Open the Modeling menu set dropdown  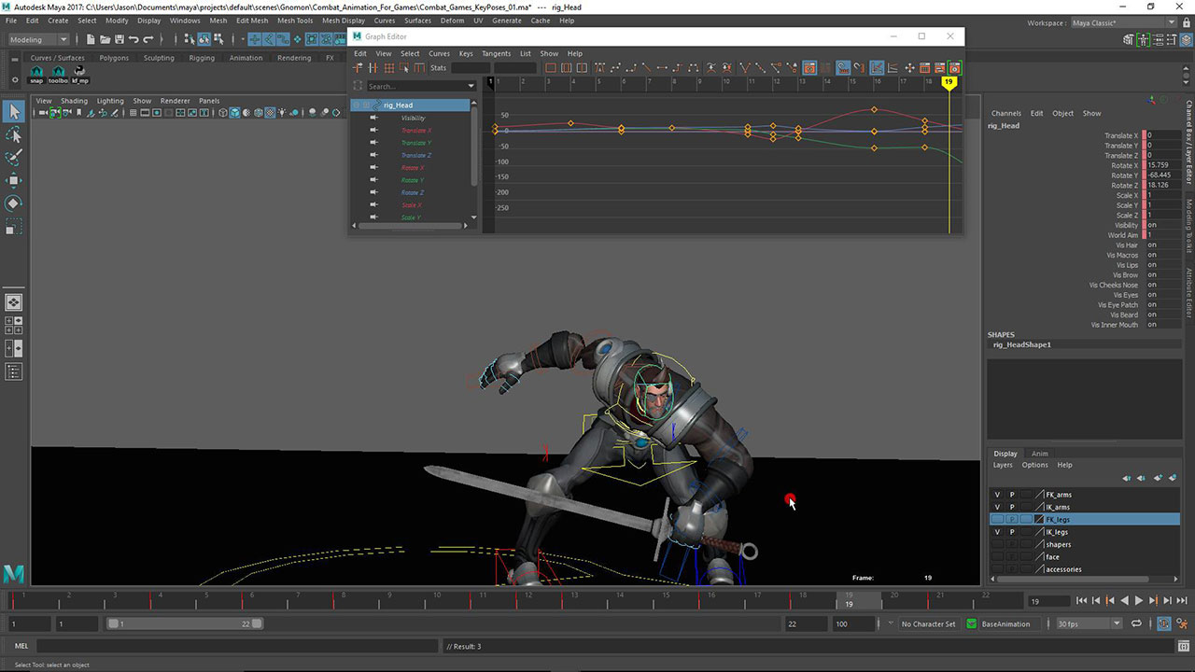(x=38, y=39)
